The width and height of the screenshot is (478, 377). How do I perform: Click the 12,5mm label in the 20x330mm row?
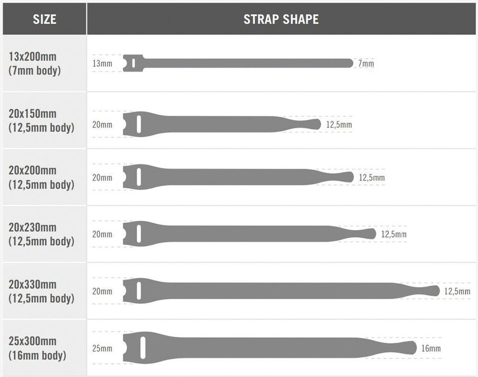[457, 291]
